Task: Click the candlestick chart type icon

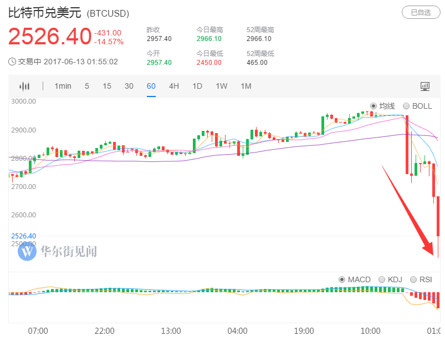Action: coord(24,86)
